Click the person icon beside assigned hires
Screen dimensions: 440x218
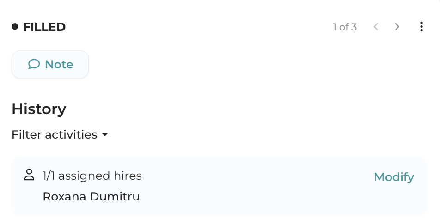click(29, 175)
